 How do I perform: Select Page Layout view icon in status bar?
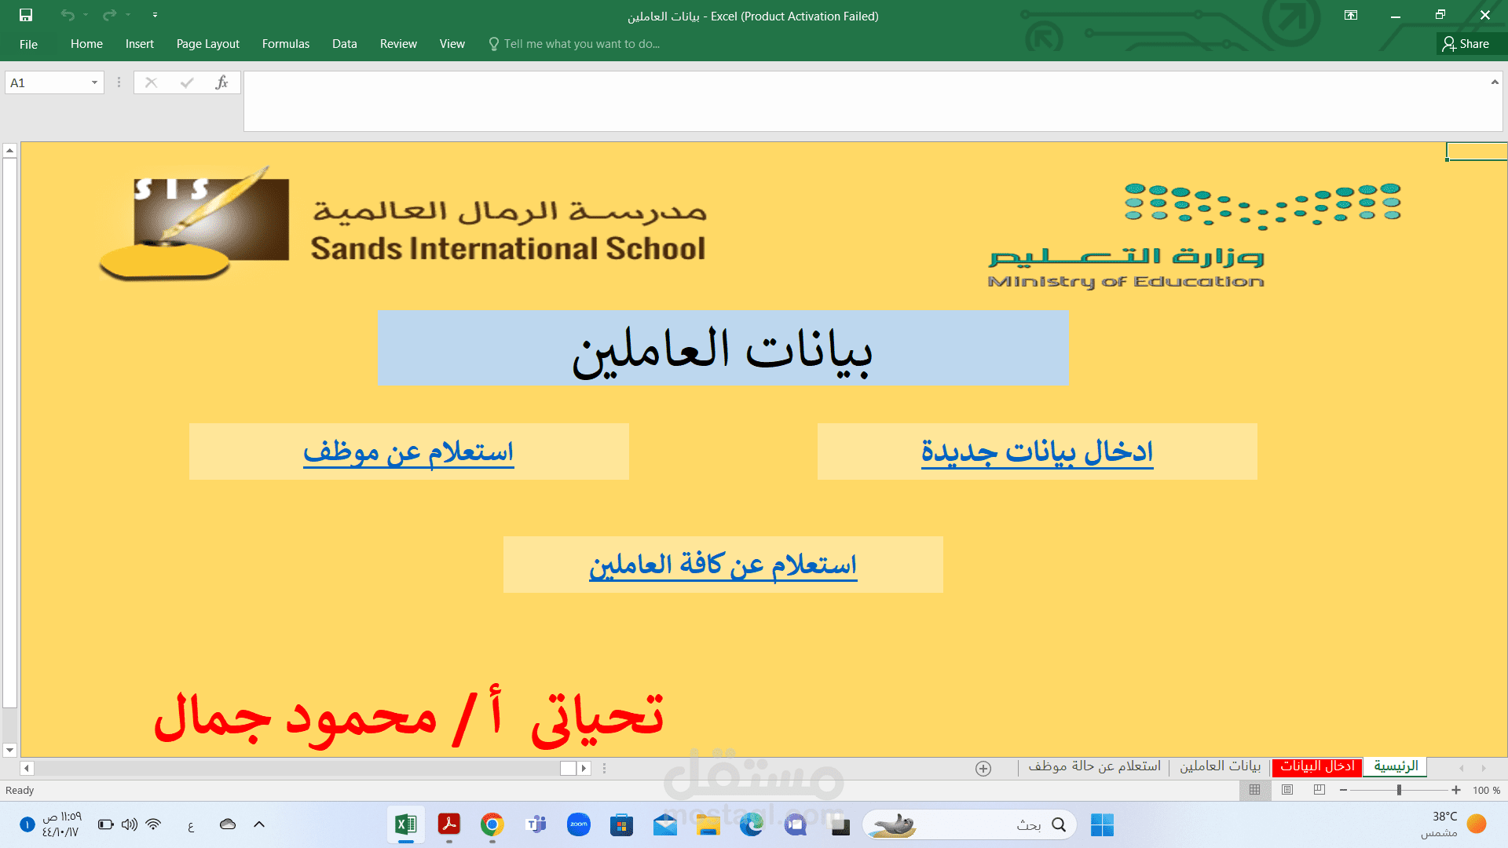point(1287,790)
